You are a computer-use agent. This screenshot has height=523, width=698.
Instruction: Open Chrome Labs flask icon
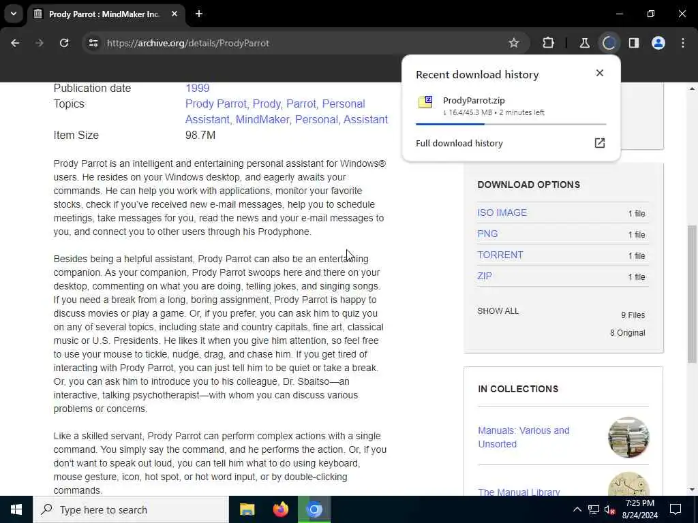coord(584,43)
